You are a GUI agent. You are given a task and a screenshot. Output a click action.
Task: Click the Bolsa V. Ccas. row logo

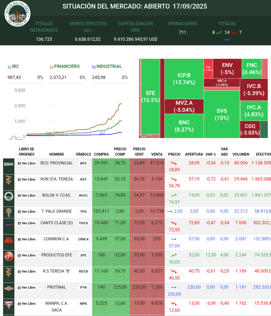[9, 196]
